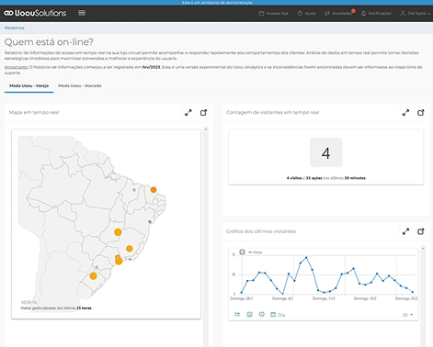The height and width of the screenshot is (347, 433).
Task: Click the 10:59:16 map timestamp
Action: [x=28, y=302]
